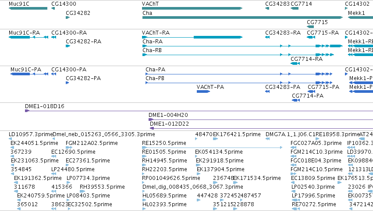Open the RP001049626.5prime EST
The height and width of the screenshot is (211, 373).
pyautogui.click(x=143, y=183)
